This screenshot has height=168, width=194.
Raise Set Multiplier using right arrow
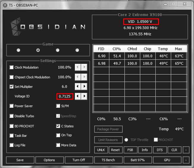(84, 87)
